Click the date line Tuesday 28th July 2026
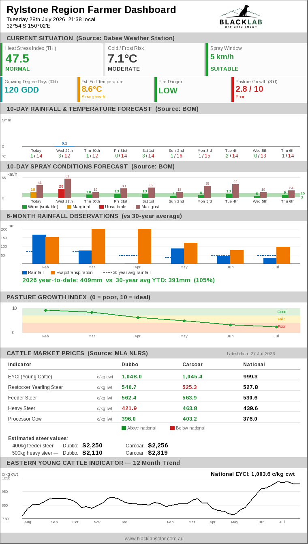The width and height of the screenshot is (308, 544). click(51, 19)
